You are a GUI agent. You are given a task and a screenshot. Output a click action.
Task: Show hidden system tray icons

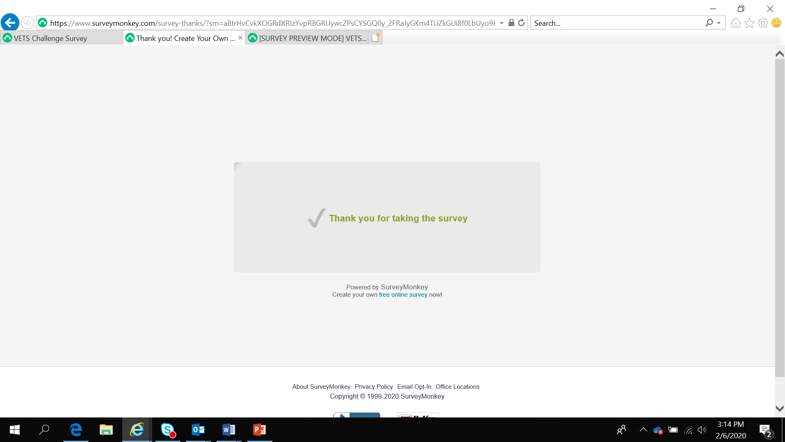pyautogui.click(x=643, y=430)
